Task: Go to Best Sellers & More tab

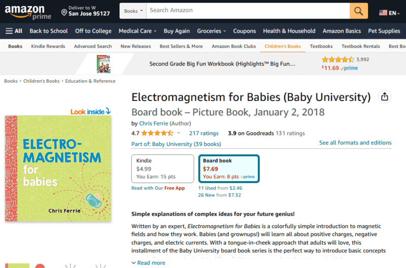Action: (x=181, y=46)
